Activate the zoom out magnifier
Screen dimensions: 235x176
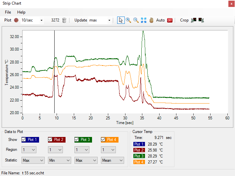(136, 20)
